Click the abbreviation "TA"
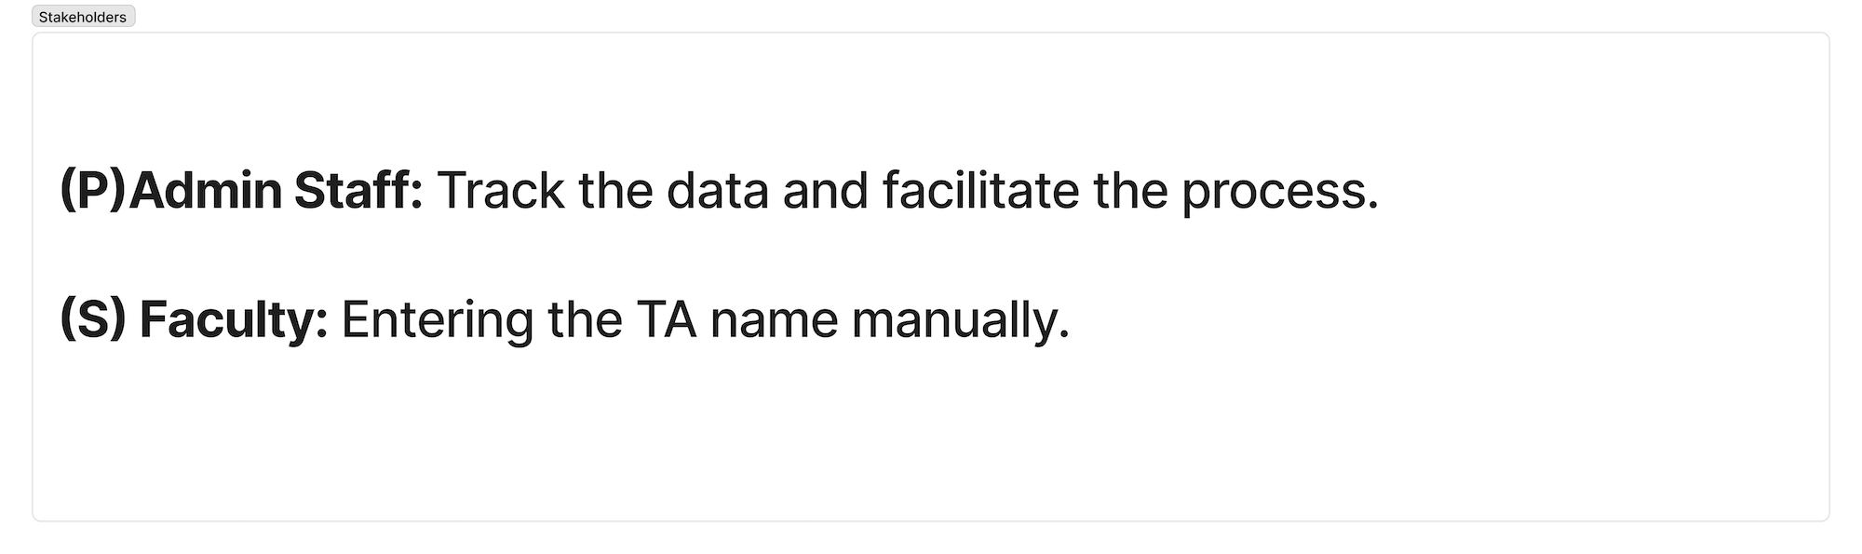Screen dimensions: 1862x554 [667, 318]
